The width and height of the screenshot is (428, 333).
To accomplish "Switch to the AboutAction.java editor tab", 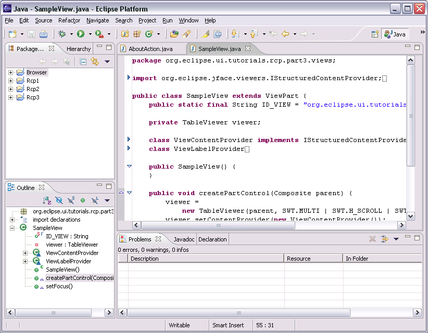I will pos(150,49).
